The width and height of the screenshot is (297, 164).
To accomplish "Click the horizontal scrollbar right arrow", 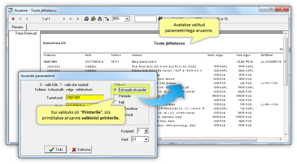I will coord(280,139).
